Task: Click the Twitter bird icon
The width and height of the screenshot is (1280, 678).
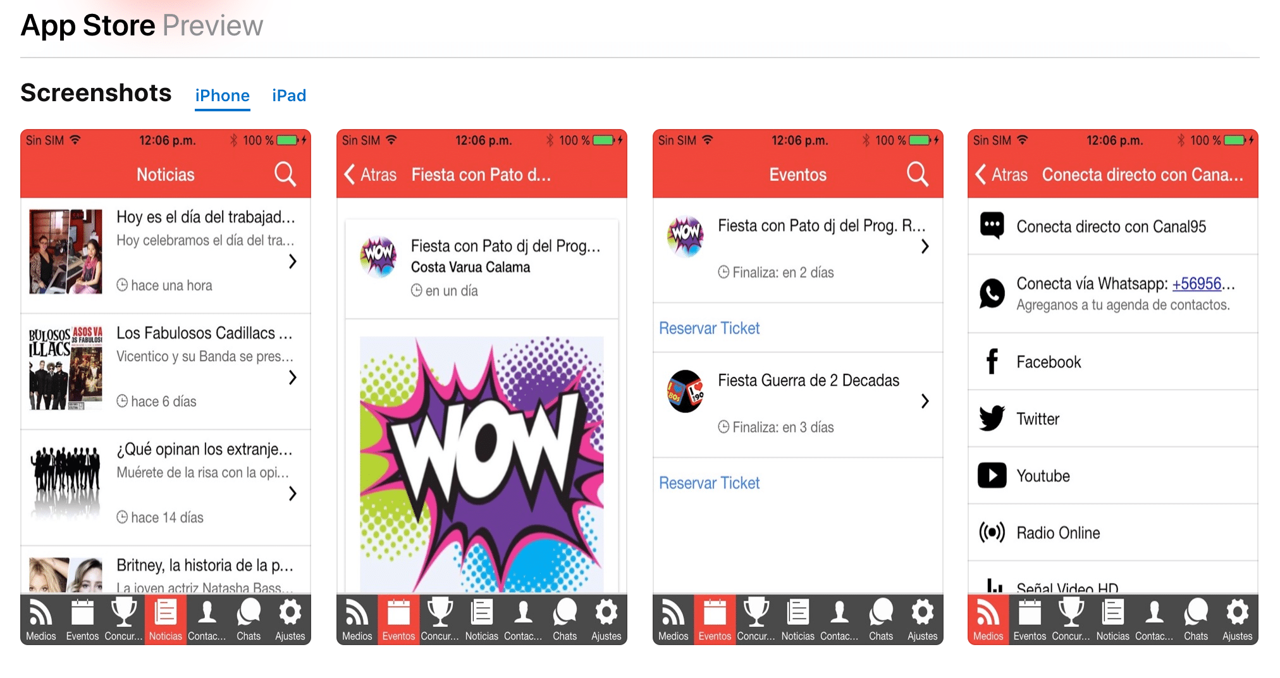Action: 992,418
